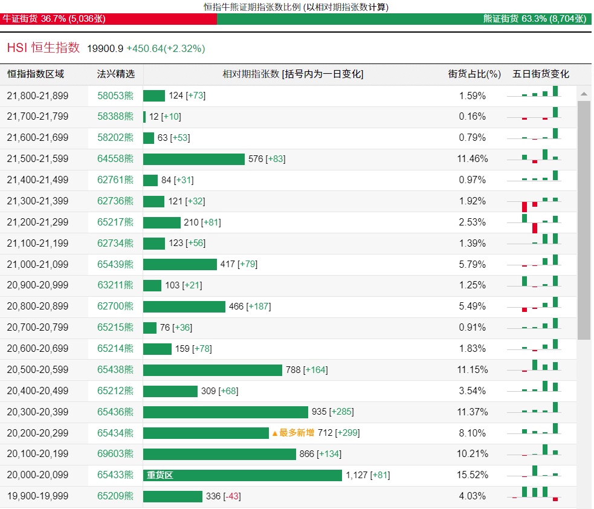Click the 15.52% share value

tap(472, 475)
